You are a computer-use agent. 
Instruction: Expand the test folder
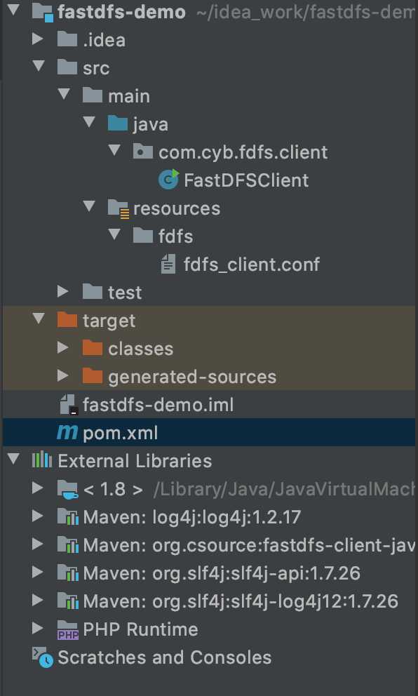tap(63, 292)
